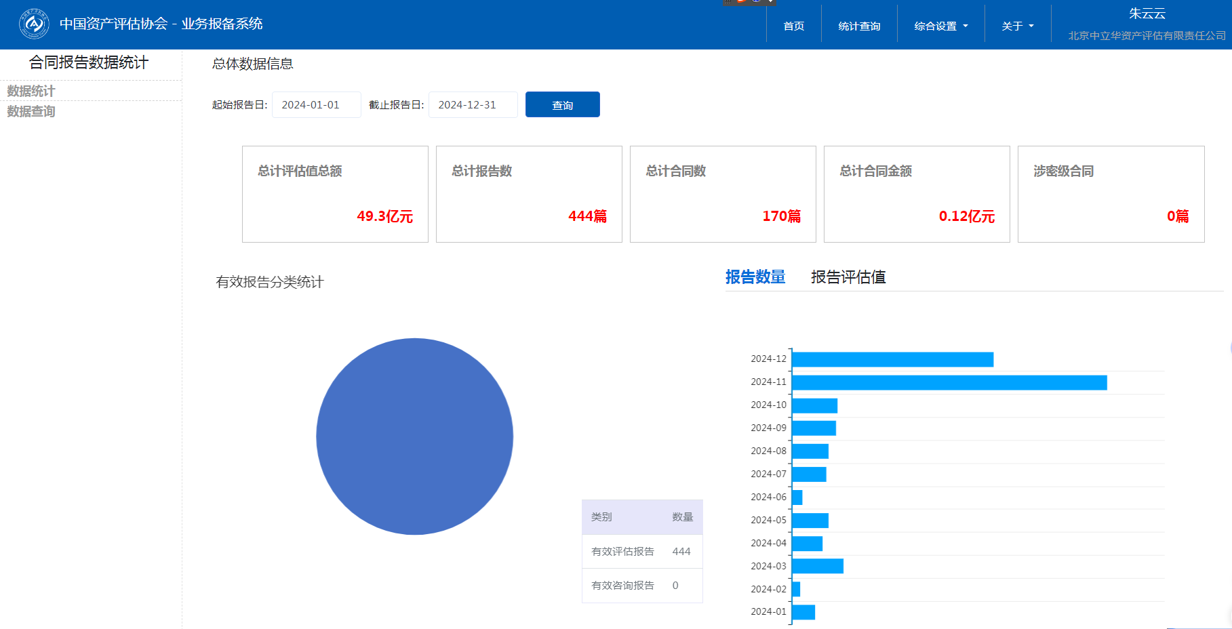This screenshot has height=629, width=1232.
Task: Click the 总计合同金额 summary card
Action: (x=917, y=194)
